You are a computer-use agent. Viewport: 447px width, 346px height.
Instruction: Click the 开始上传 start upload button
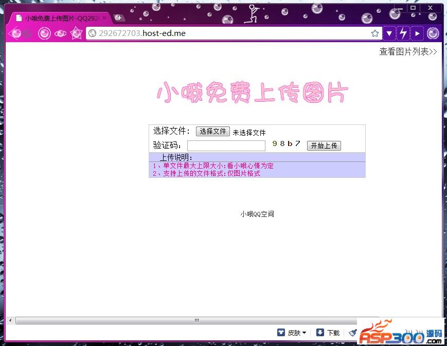[324, 145]
